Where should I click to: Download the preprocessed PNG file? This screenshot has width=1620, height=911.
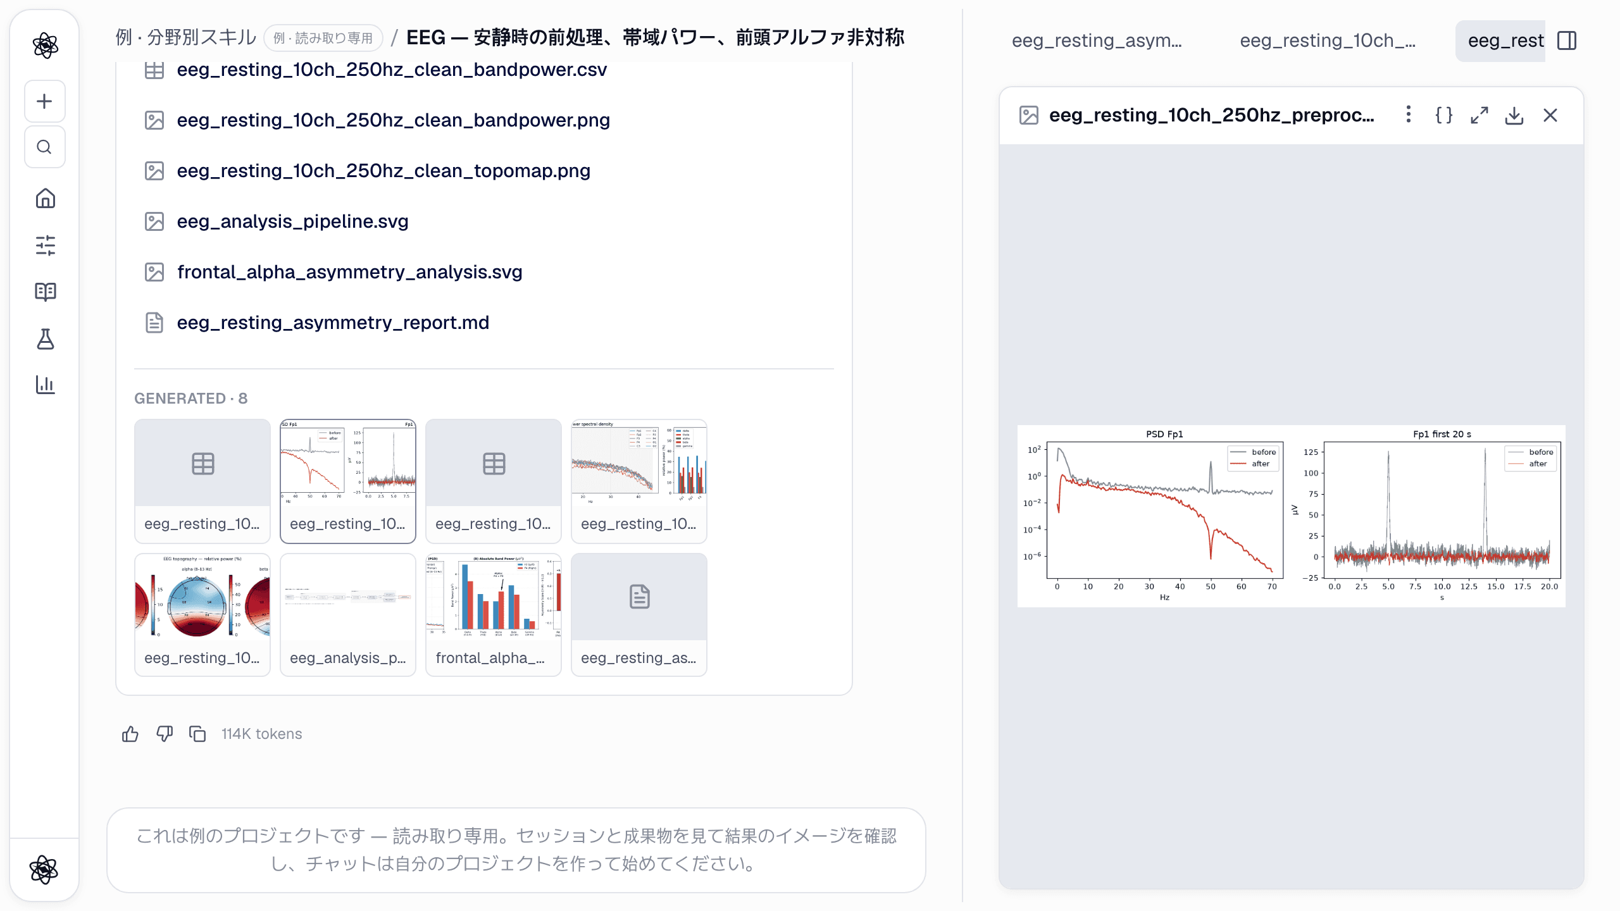coord(1514,115)
